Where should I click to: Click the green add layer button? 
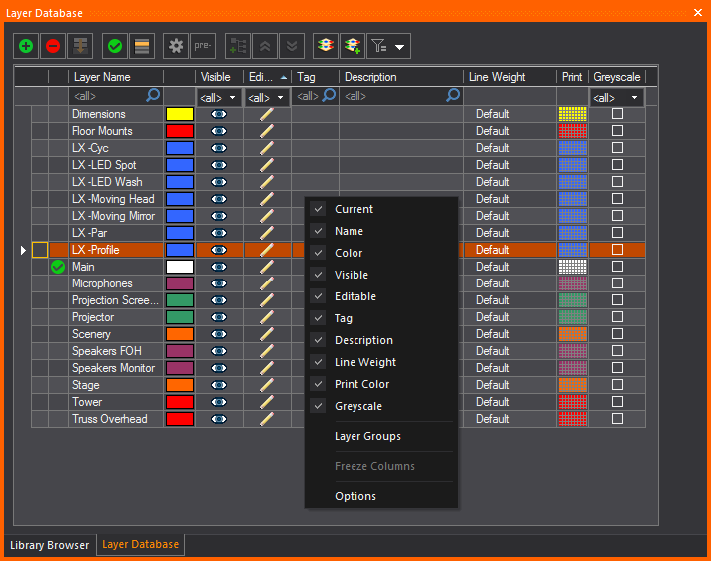tap(26, 46)
